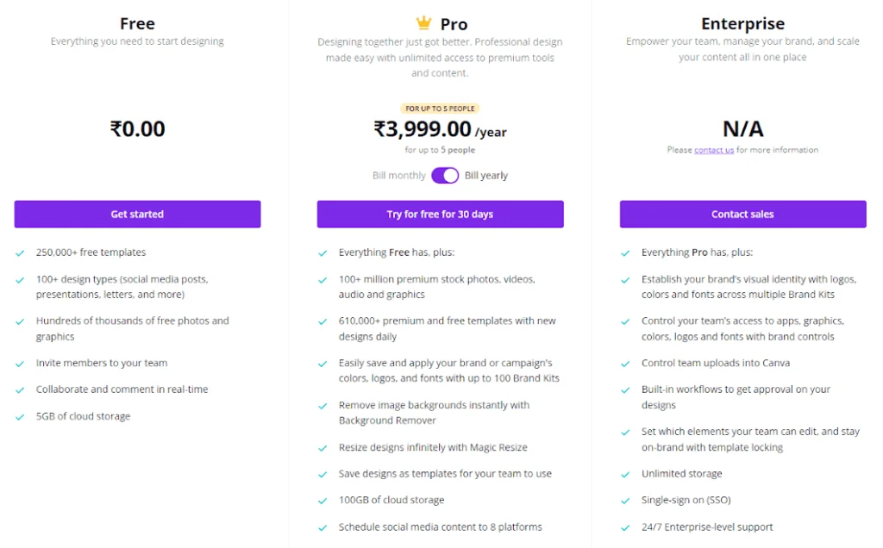Click the For up to 5 people badge
Screen dimensions: 883x548
point(440,109)
